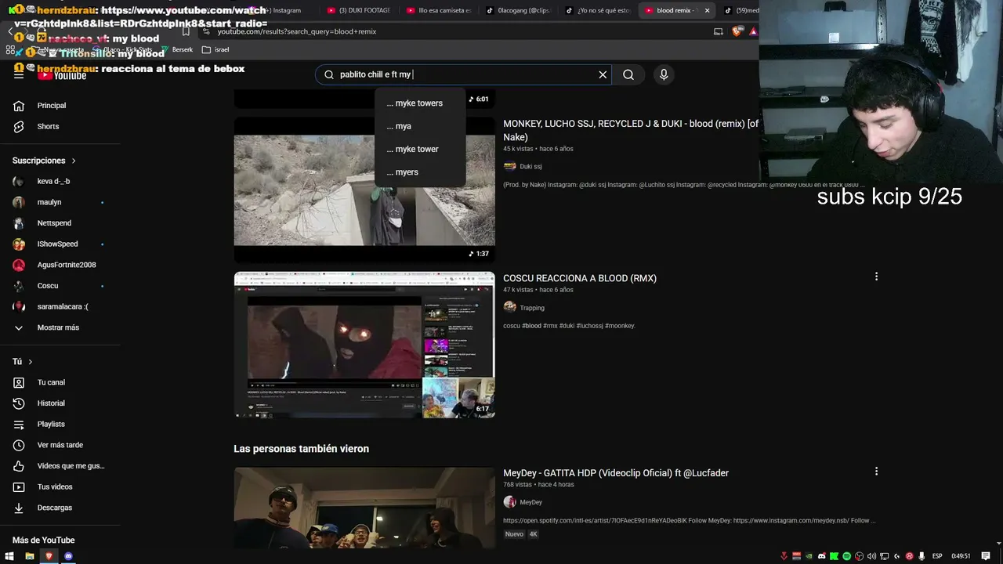1003x564 pixels.
Task: Play the COSCU REACCIONA A BLOOD thumbnail
Action: click(364, 345)
